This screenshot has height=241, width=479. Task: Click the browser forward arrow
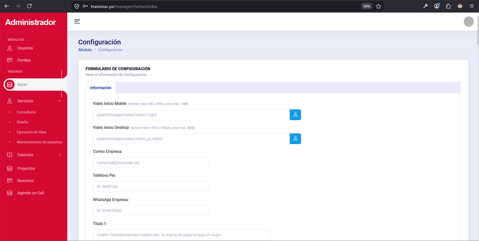(18, 6)
